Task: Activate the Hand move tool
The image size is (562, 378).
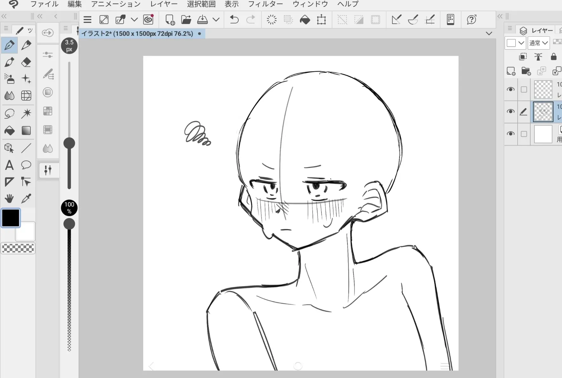Action: point(10,199)
